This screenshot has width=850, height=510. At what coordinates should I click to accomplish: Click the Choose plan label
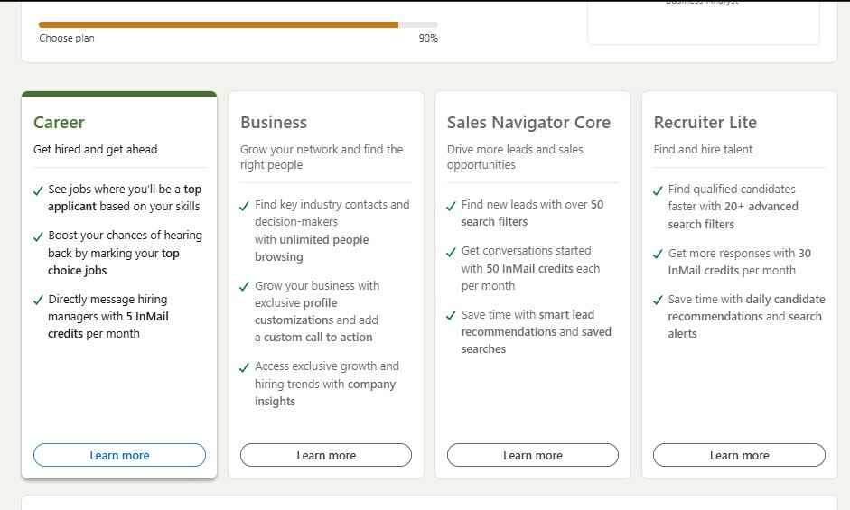pos(67,38)
